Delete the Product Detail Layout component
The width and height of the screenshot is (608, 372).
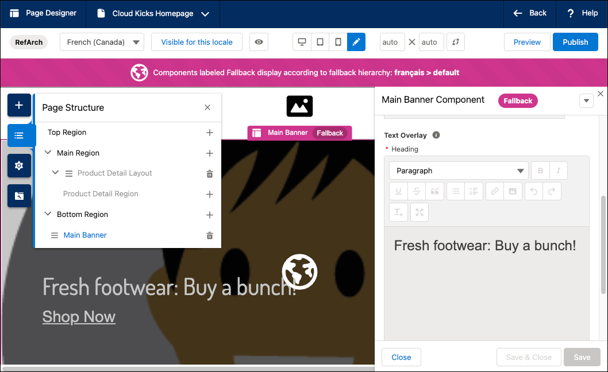click(x=209, y=173)
